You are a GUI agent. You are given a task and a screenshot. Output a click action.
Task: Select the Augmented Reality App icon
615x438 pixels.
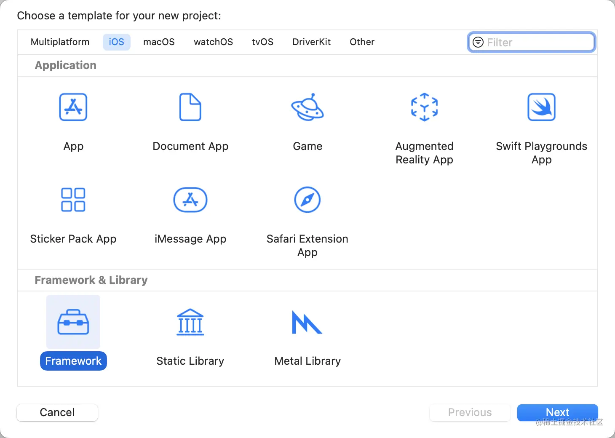[x=425, y=107]
